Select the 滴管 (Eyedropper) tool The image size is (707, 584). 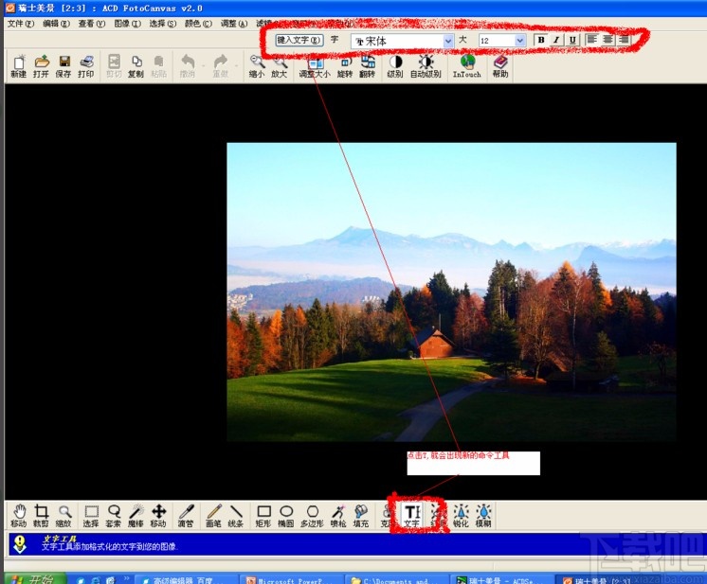(186, 516)
